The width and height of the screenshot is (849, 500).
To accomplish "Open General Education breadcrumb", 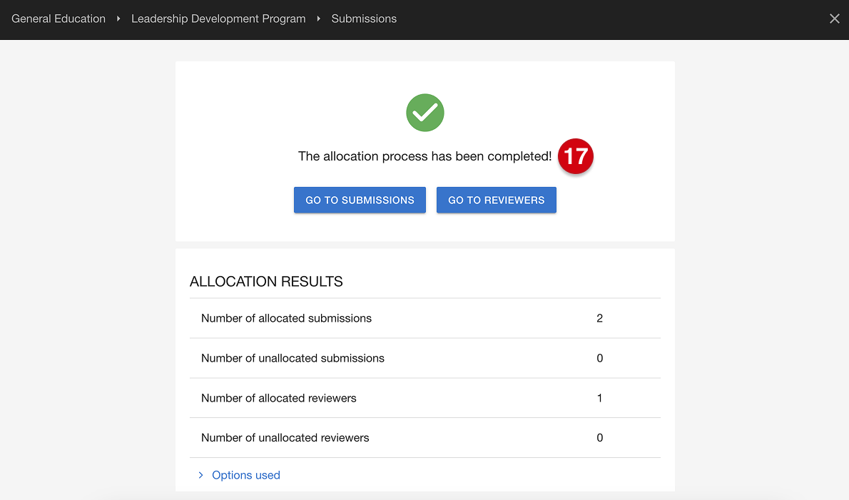I will pos(59,19).
